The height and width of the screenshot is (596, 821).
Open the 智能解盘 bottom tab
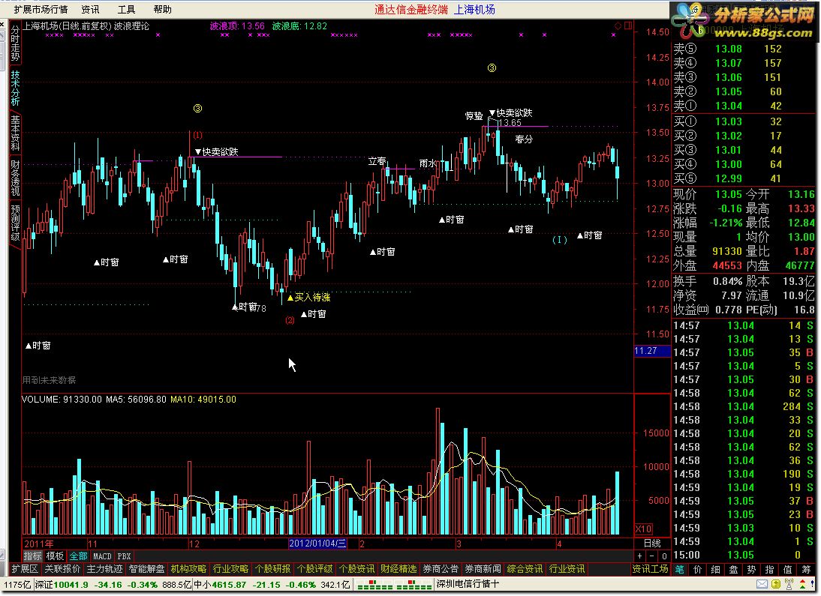(x=146, y=569)
